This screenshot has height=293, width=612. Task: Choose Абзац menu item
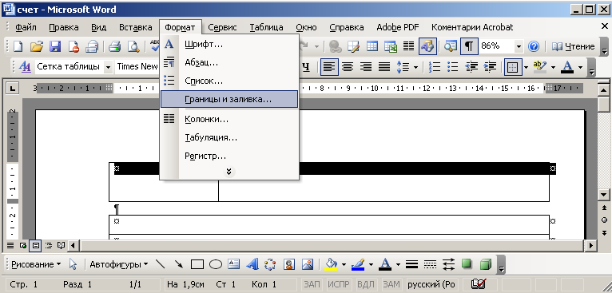229,63
